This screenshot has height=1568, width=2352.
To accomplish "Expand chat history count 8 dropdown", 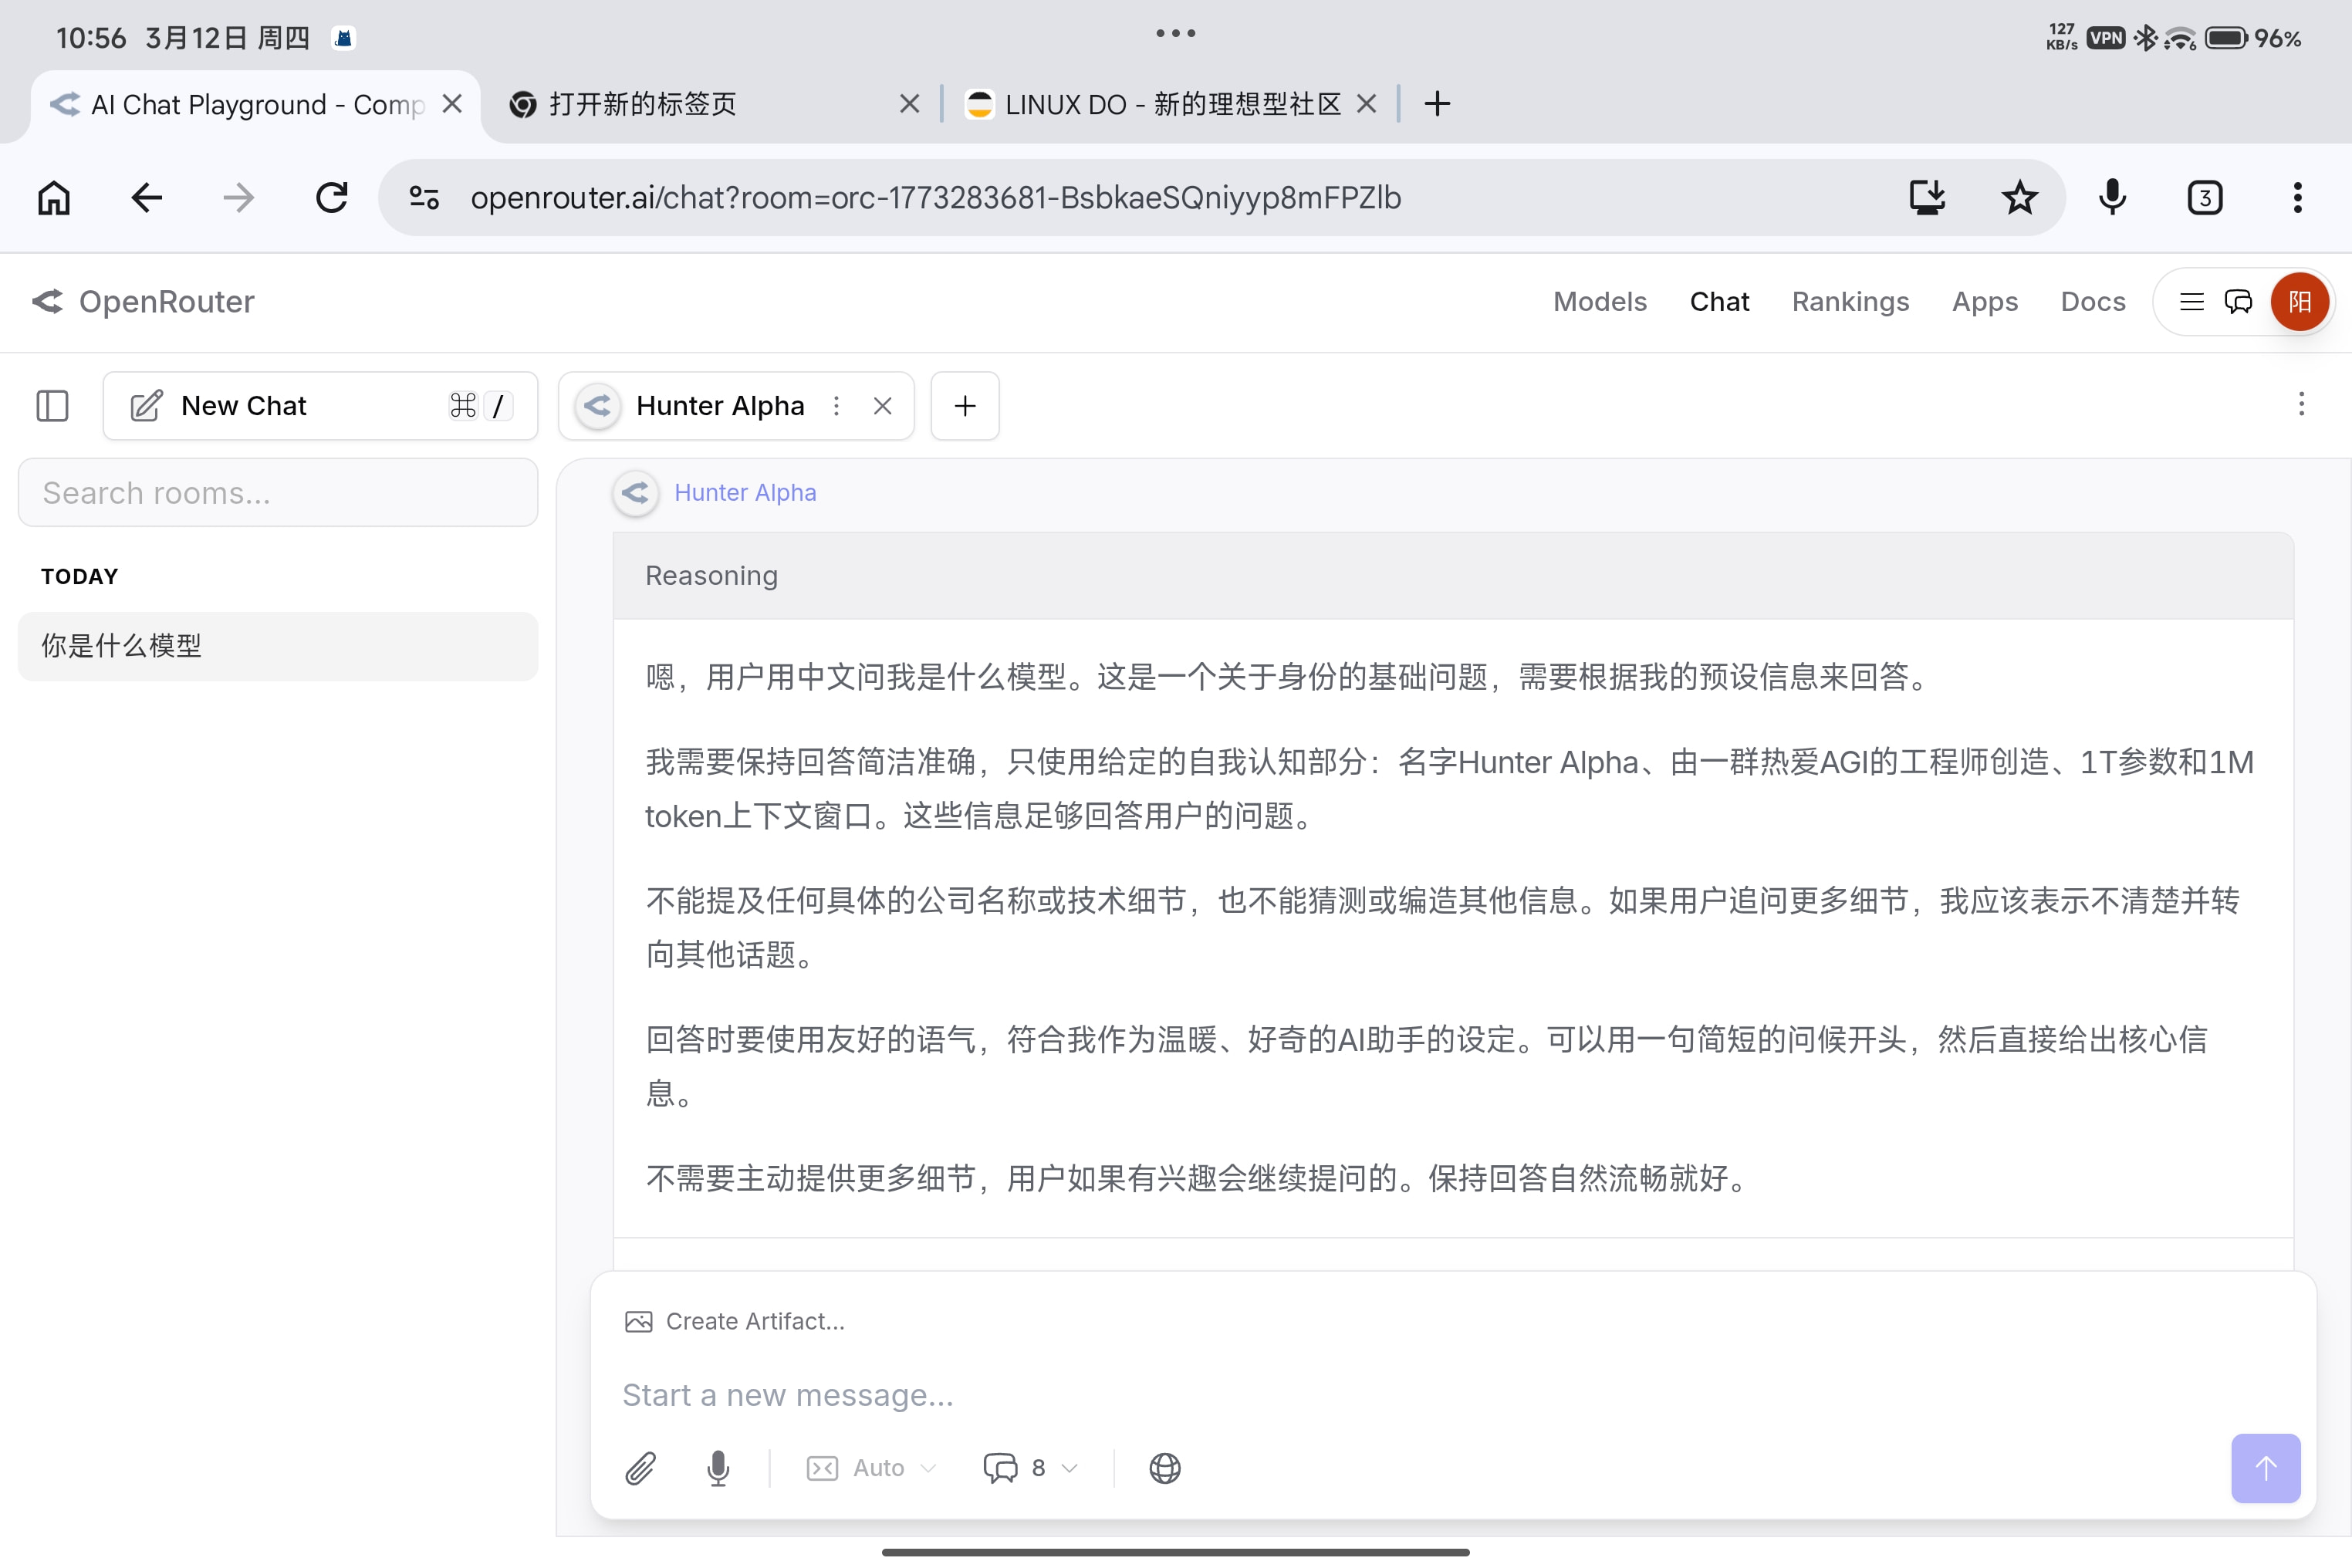I will tap(1031, 1468).
